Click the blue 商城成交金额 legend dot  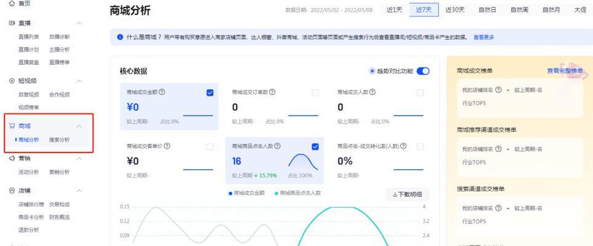coord(230,193)
